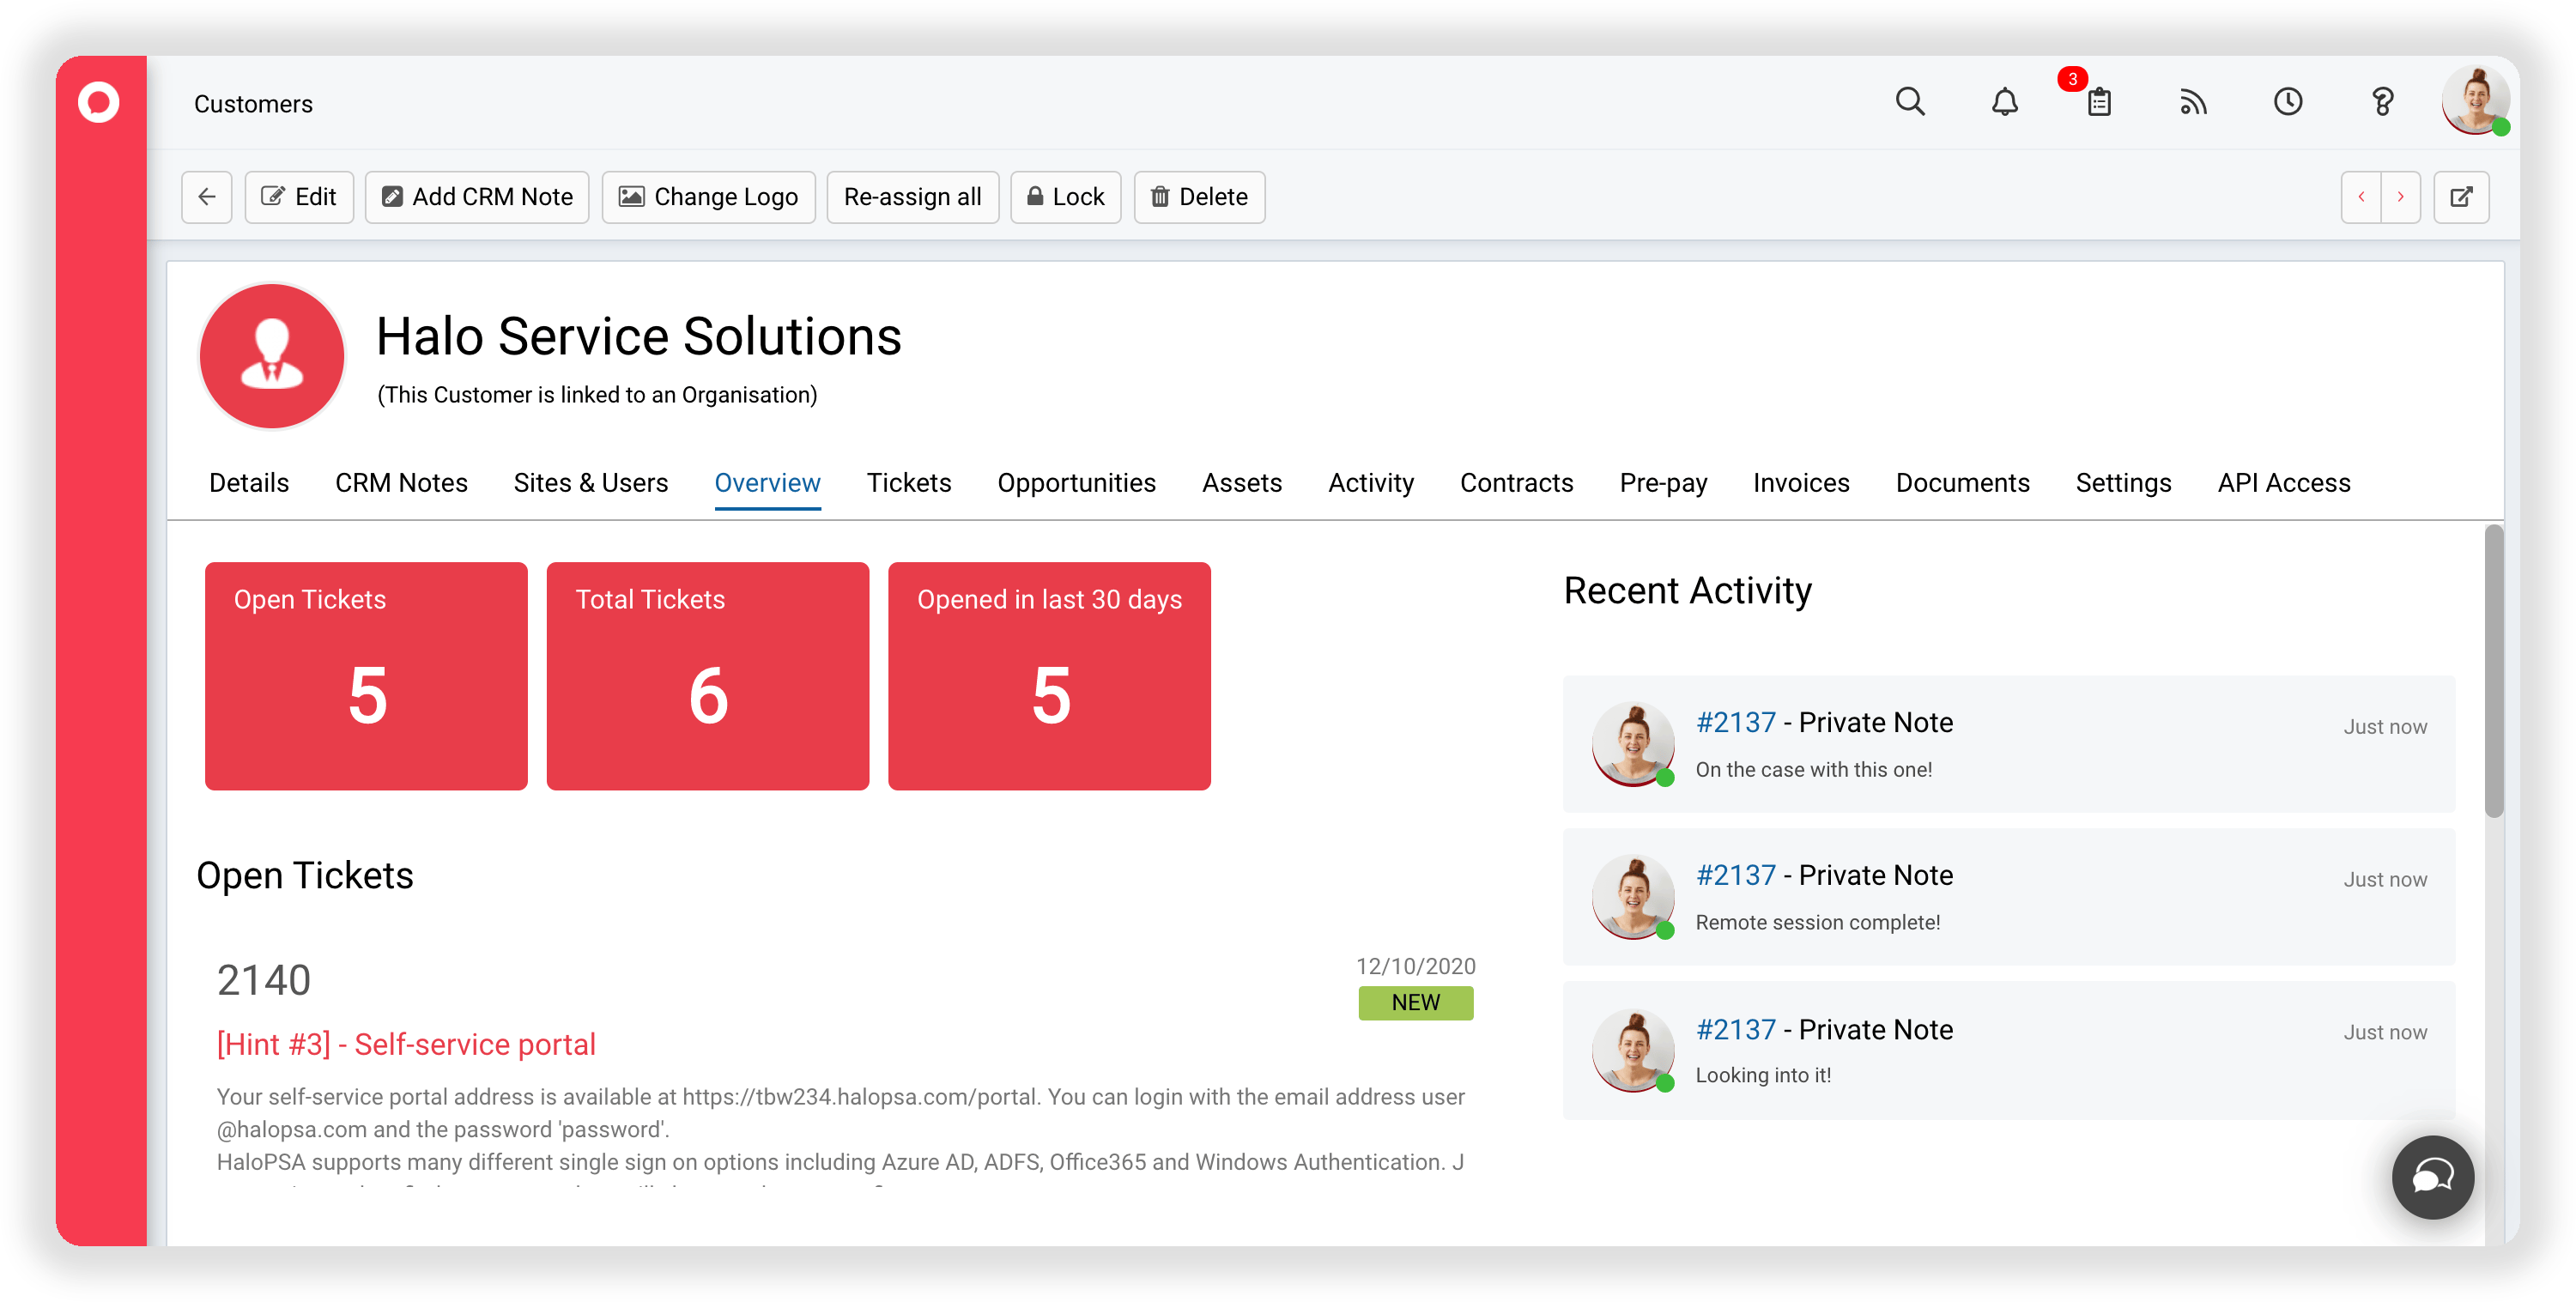
Task: Click the Edit button for this customer
Action: [300, 196]
